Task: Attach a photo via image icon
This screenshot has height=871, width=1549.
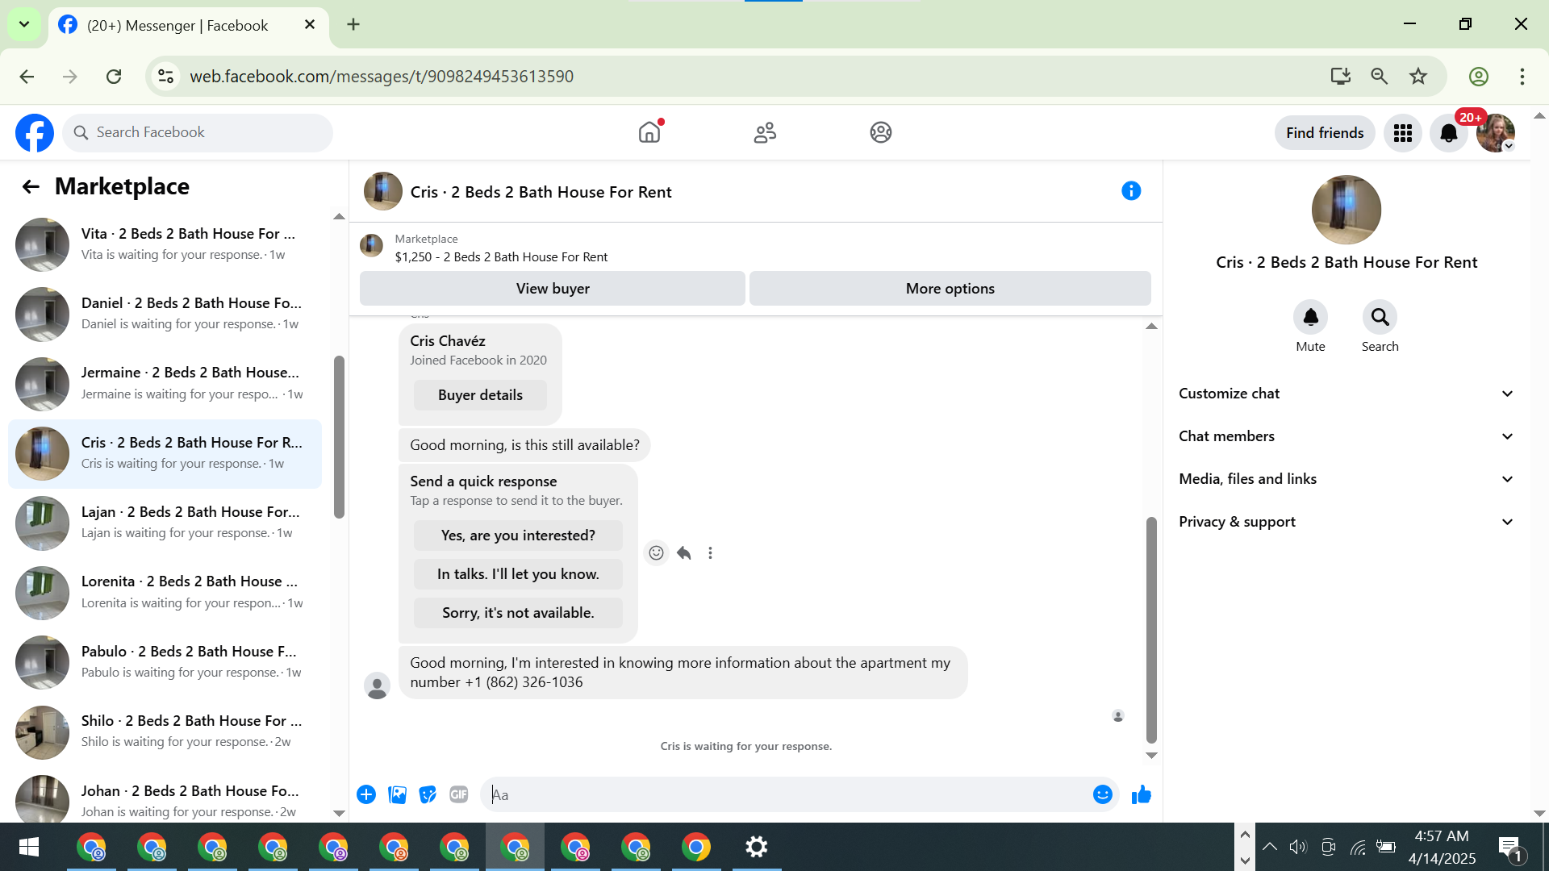Action: click(397, 795)
